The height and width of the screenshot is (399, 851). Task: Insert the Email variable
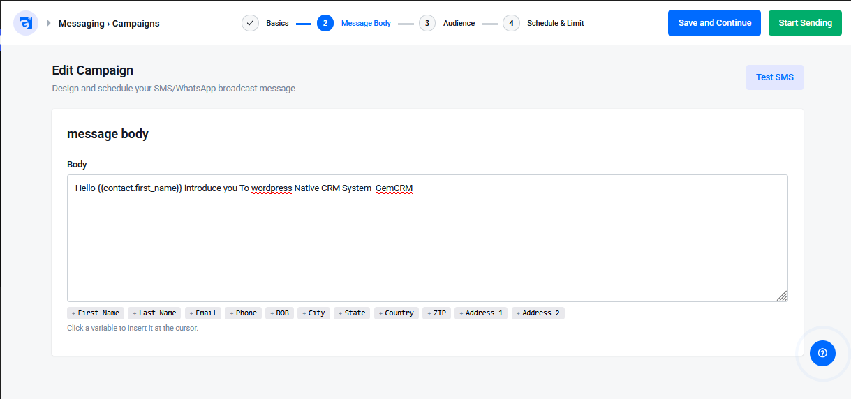pos(203,313)
